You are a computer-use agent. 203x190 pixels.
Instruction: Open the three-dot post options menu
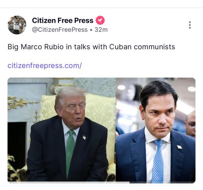(x=190, y=25)
